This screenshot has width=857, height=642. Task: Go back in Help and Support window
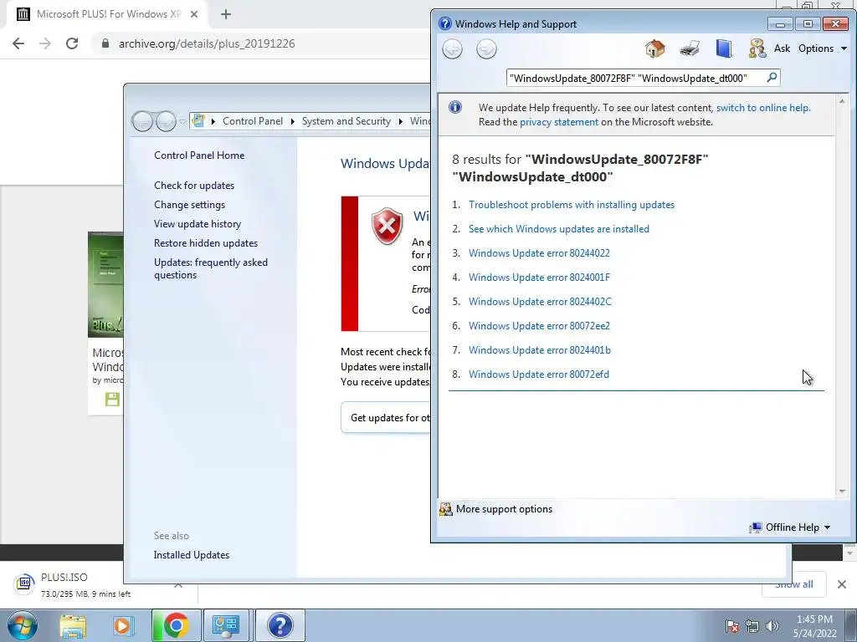pyautogui.click(x=452, y=49)
